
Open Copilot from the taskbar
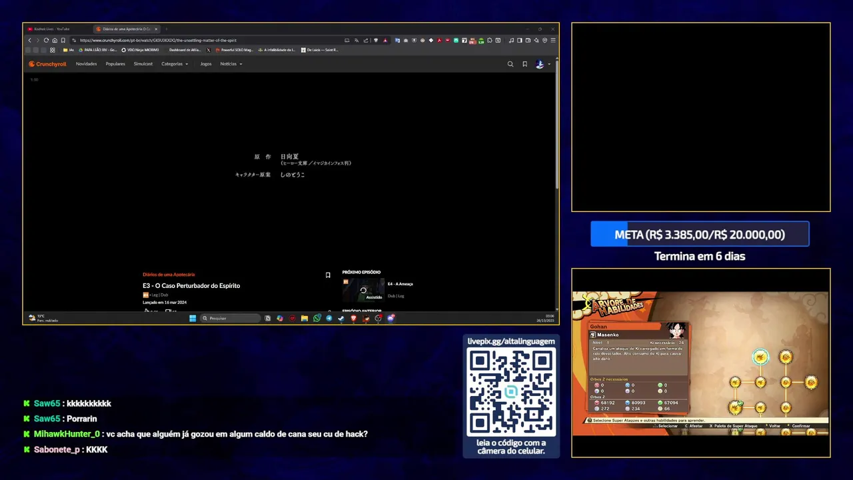pos(280,318)
